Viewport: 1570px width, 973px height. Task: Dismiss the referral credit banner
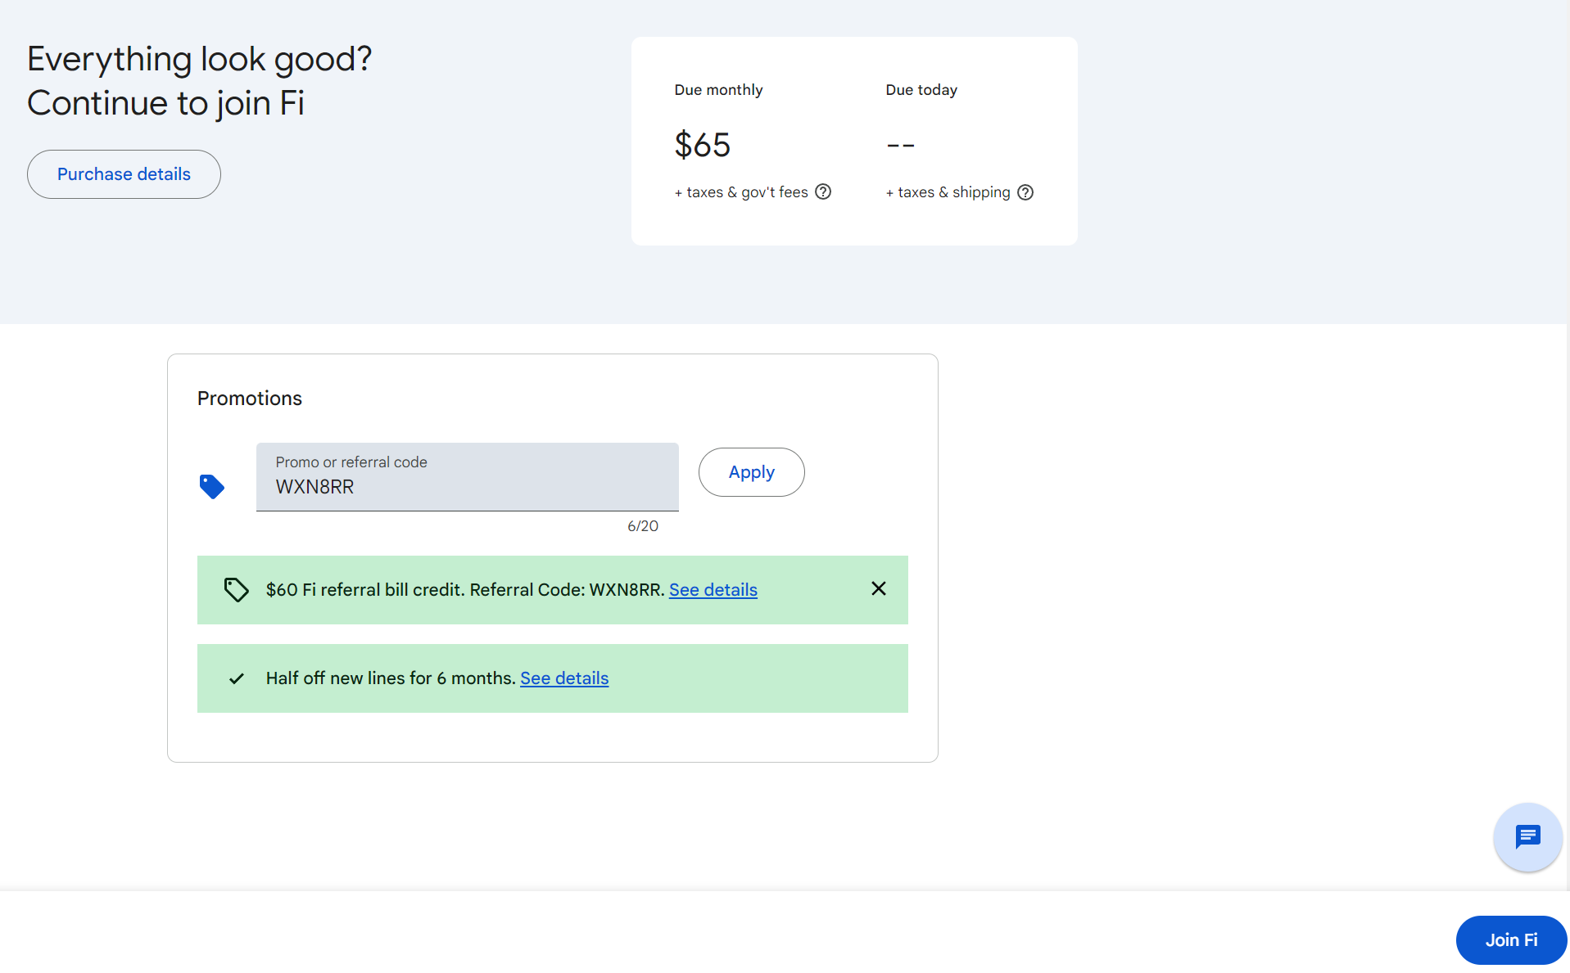(x=879, y=588)
